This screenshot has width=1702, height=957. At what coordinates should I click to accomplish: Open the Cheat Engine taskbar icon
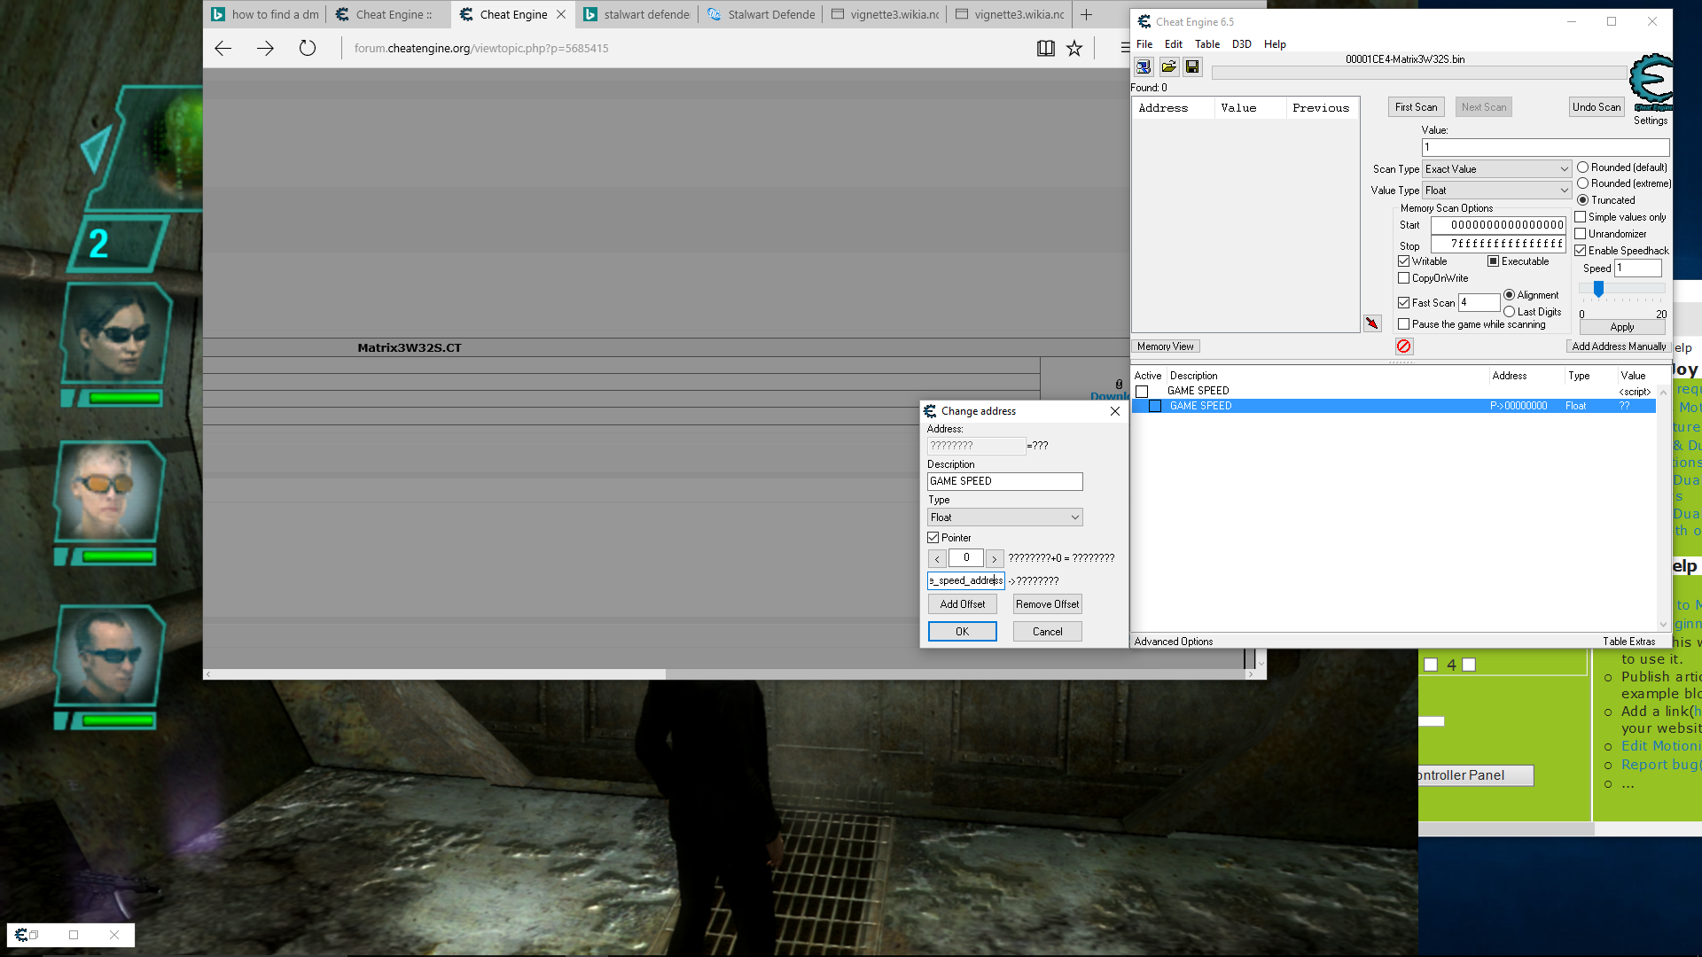pos(20,935)
